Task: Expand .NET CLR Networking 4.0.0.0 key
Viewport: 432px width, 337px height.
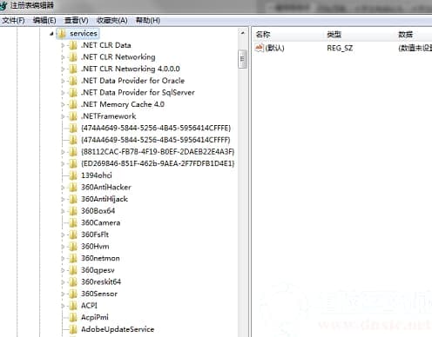Action: click(63, 69)
